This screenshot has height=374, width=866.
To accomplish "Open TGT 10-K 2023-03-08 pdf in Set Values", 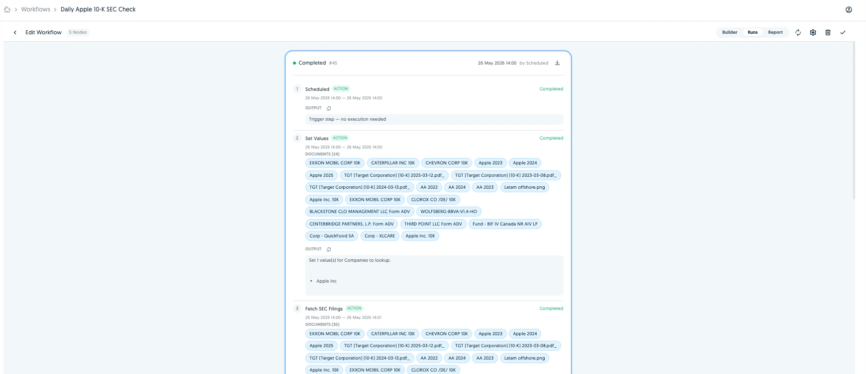I will [x=506, y=175].
